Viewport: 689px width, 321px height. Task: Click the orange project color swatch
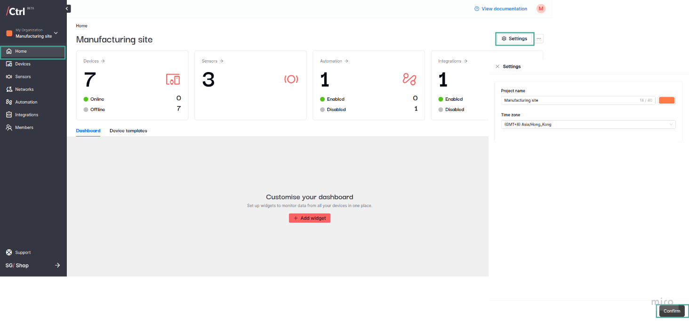(x=666, y=100)
